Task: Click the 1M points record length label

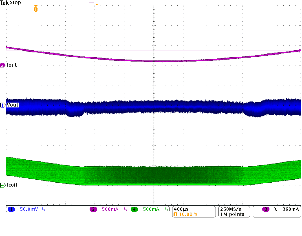Action: click(x=232, y=214)
